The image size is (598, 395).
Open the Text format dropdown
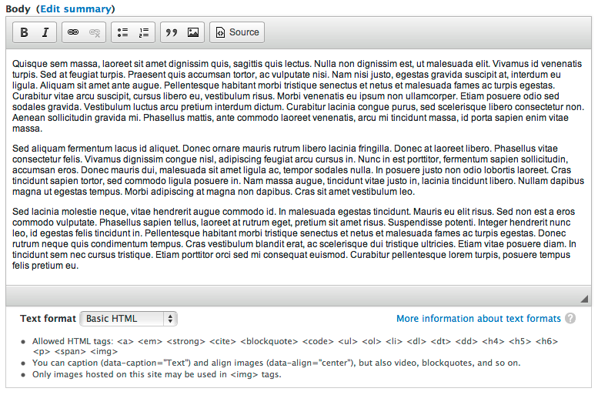pos(129,319)
